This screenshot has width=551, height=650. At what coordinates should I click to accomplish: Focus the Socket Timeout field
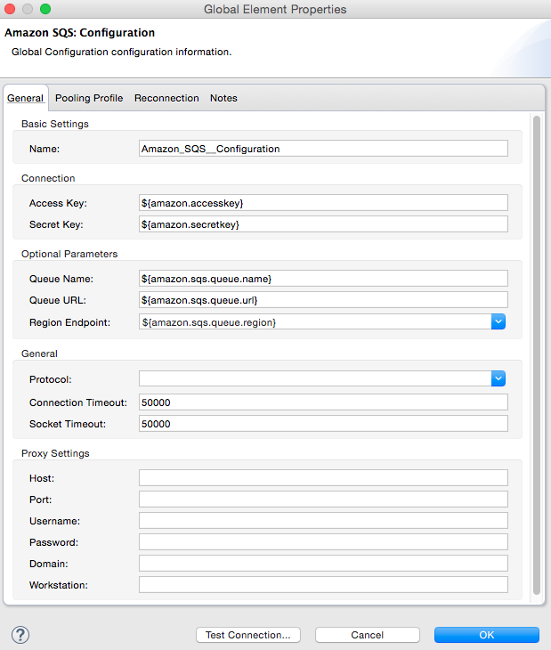[x=323, y=424]
